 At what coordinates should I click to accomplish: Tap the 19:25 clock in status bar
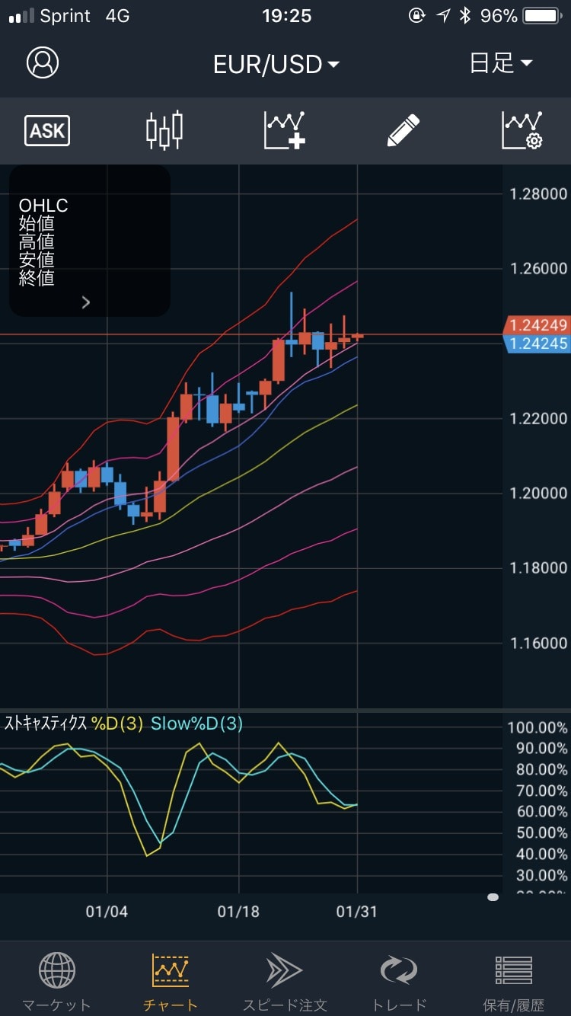286,16
